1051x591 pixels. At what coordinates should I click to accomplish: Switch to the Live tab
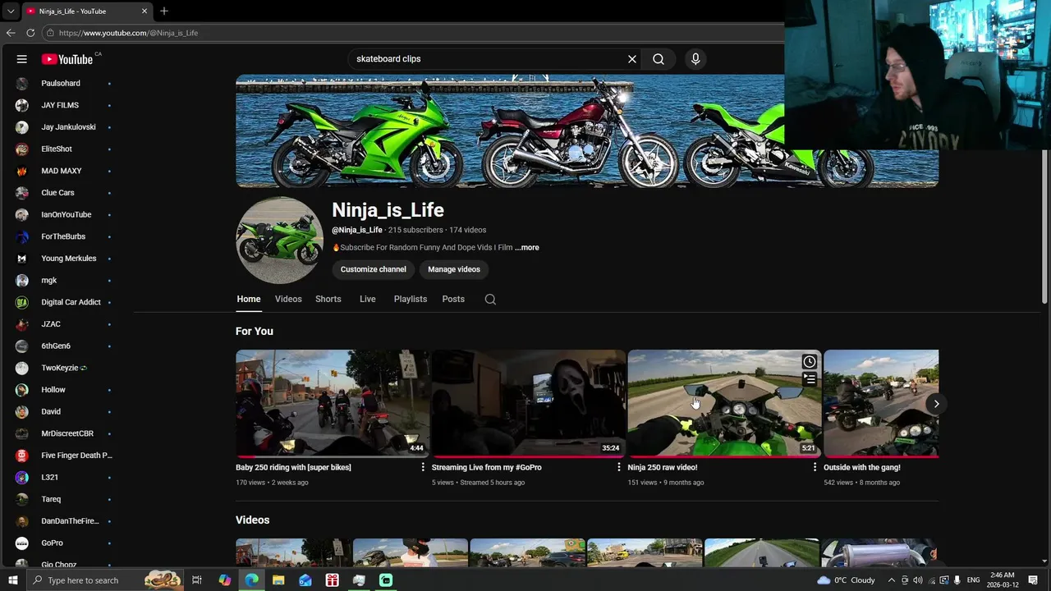[x=368, y=300]
